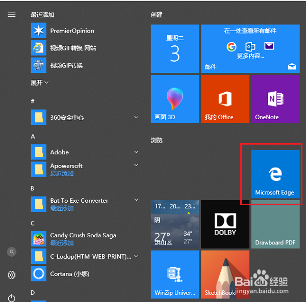Image resolution: width=306 pixels, height=302 pixels.
Task: Open the Adobe folder icon
Action: 39,152
